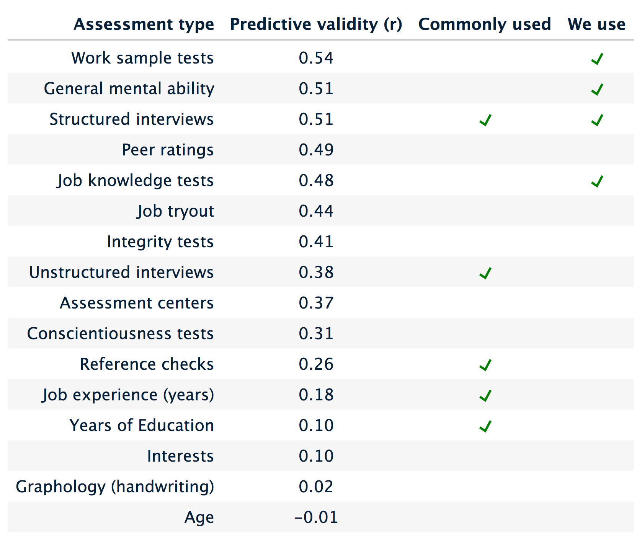The height and width of the screenshot is (542, 642).
Task: Select the Peer ratings row label
Action: click(x=168, y=150)
